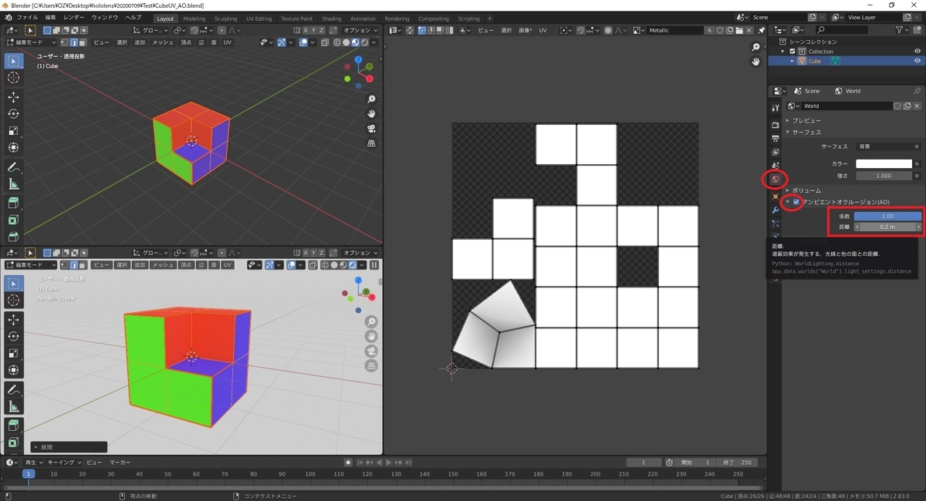
Task: Select the Transform tool in top viewport toolbar
Action: pyautogui.click(x=13, y=148)
